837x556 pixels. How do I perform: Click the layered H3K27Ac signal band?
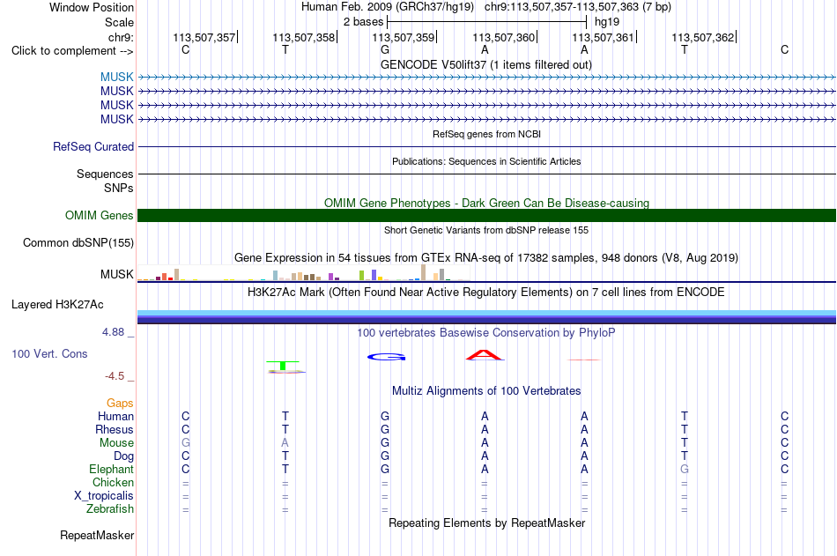click(x=486, y=316)
